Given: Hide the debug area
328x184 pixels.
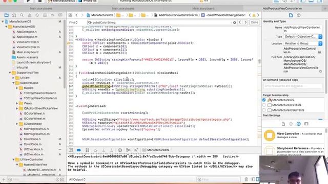Looking at the screenshot, I should 71,150.
